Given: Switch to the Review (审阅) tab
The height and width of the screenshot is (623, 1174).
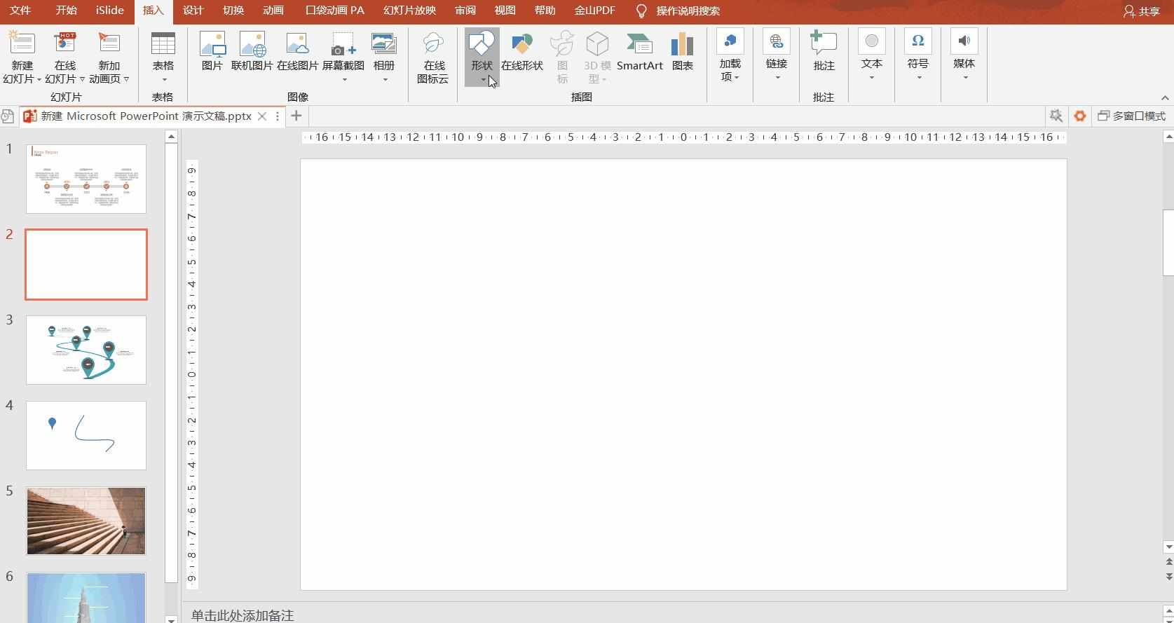Looking at the screenshot, I should [465, 11].
